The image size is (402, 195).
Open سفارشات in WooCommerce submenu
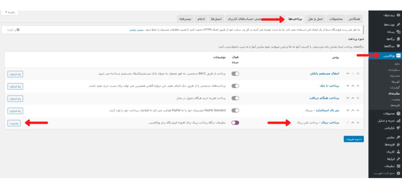(394, 70)
